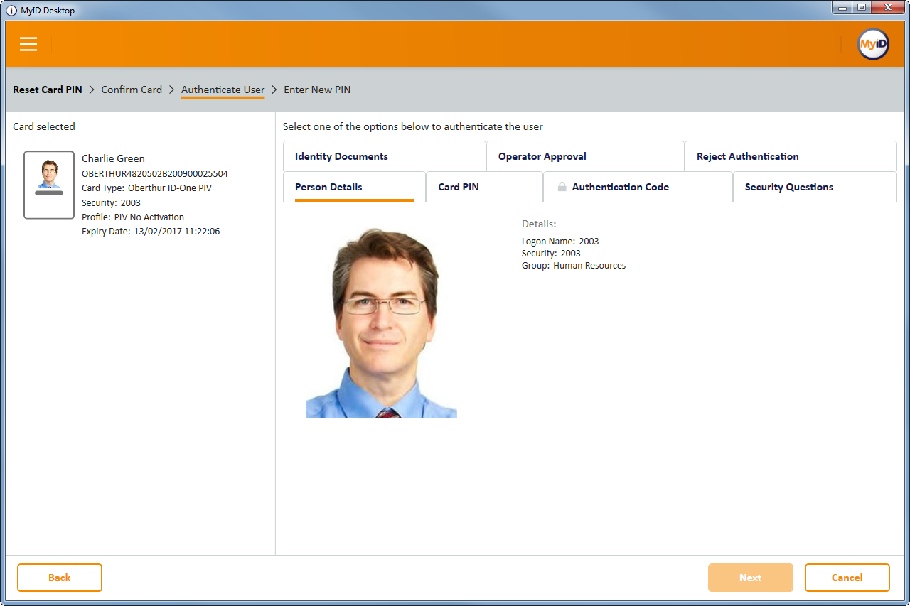This screenshot has width=910, height=606.
Task: Click the Charlie Green card name
Action: tap(113, 158)
